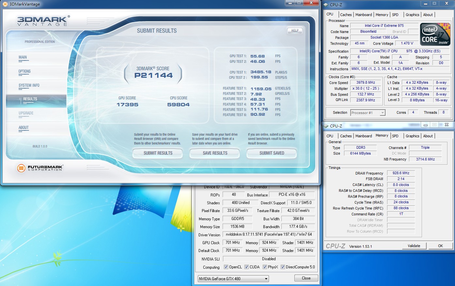Switch to CPU tab in lower CPU-Z
The image size is (455, 286).
(x=330, y=136)
